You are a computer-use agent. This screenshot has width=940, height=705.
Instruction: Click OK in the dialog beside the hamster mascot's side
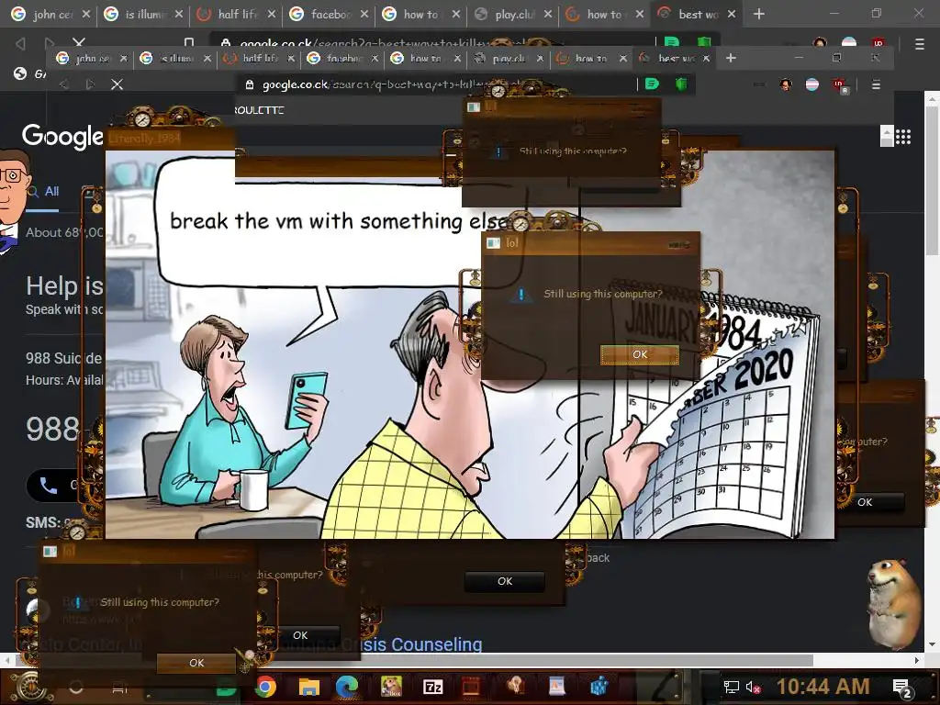pyautogui.click(x=865, y=502)
